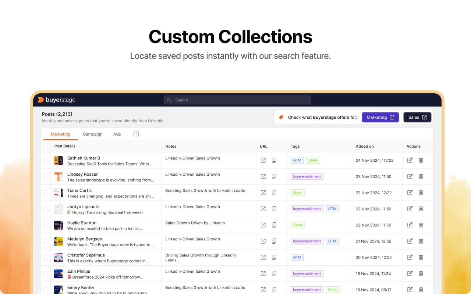
Task: Switch to the Ads collection tab
Action: [x=117, y=134]
